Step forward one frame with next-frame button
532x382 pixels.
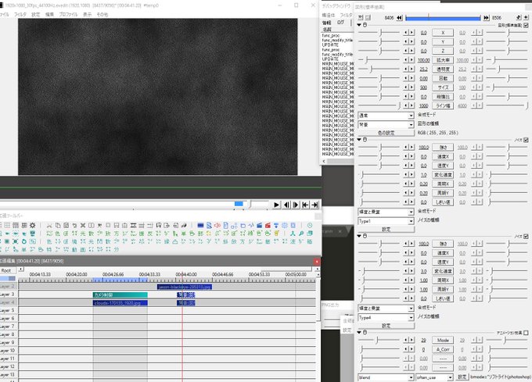[296, 205]
